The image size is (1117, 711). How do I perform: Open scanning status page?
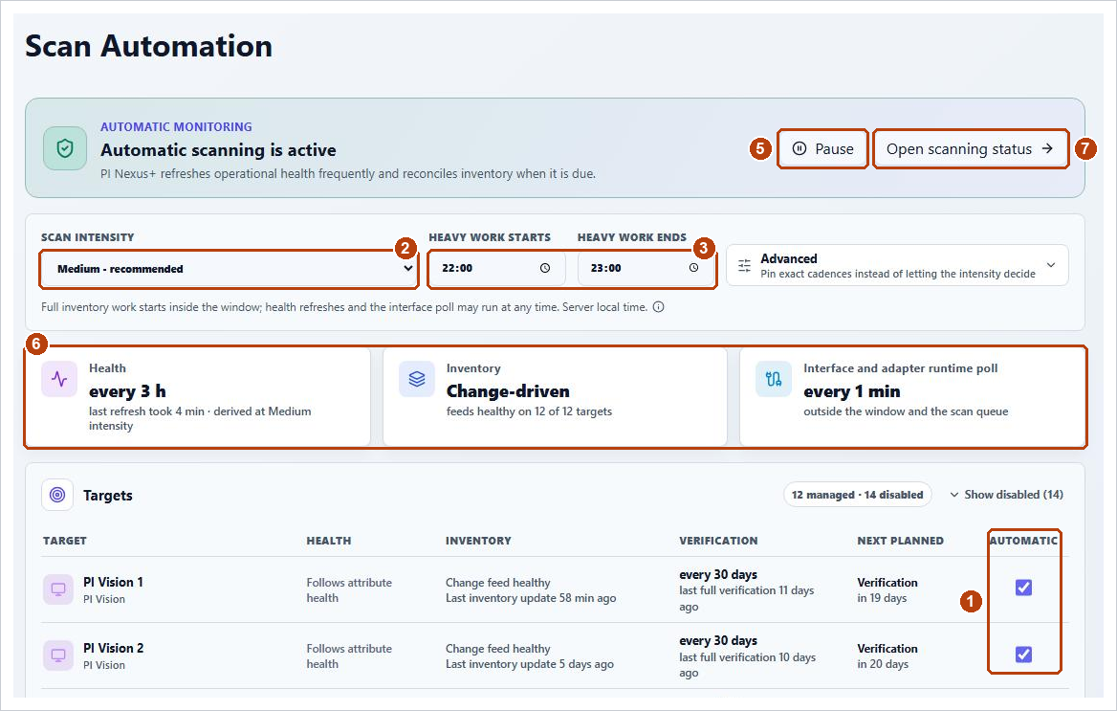971,148
